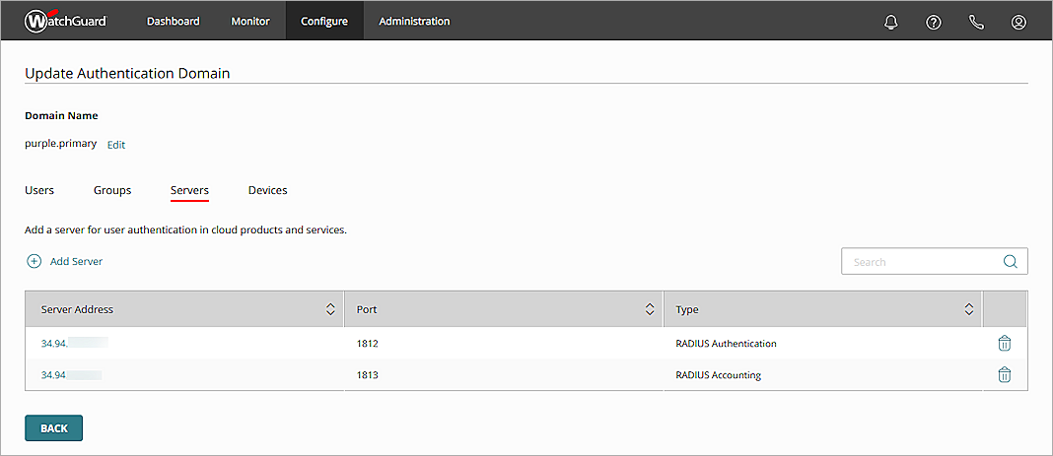Delete the RADIUS Accounting server row
This screenshot has width=1053, height=456.
[x=1004, y=375]
